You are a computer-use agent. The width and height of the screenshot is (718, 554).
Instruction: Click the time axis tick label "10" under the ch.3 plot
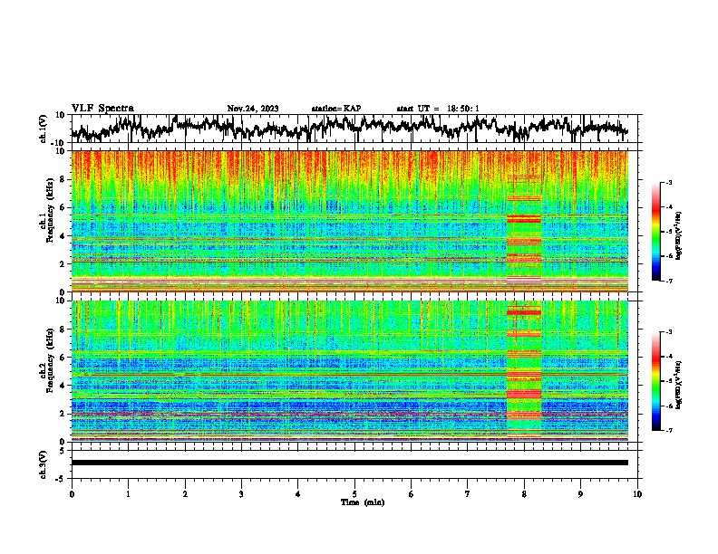637,494
